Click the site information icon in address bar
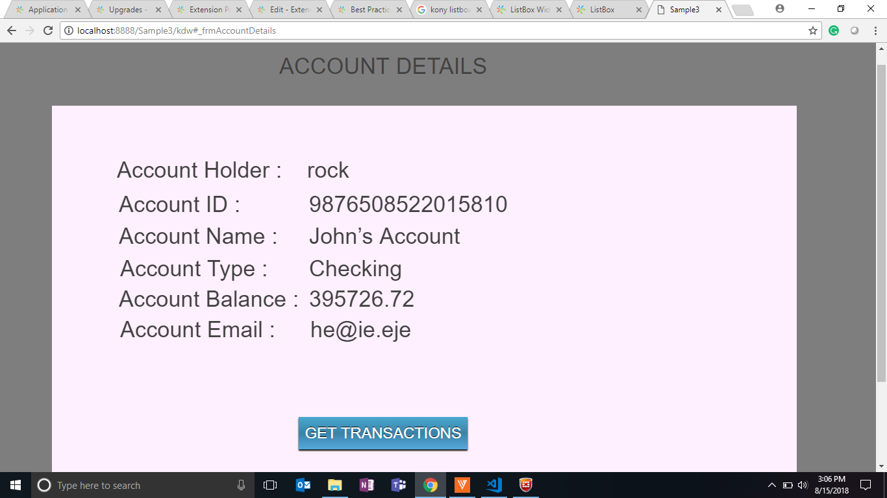This screenshot has width=887, height=498. pyautogui.click(x=69, y=30)
